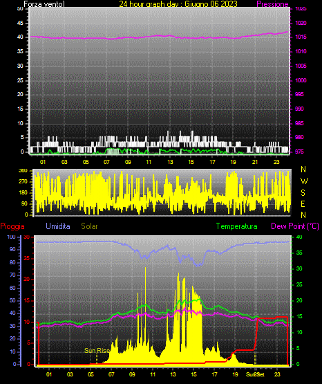This screenshot has width=322, height=384.
Task: Click the Forza vento axis title
Action: point(44,4)
